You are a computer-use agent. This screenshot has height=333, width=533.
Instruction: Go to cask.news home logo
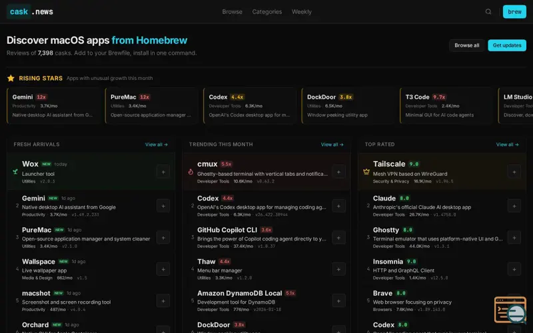(30, 11)
